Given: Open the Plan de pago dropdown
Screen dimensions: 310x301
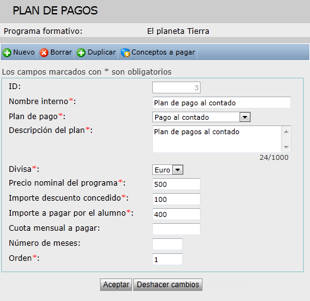Looking at the screenshot, I should click(201, 117).
